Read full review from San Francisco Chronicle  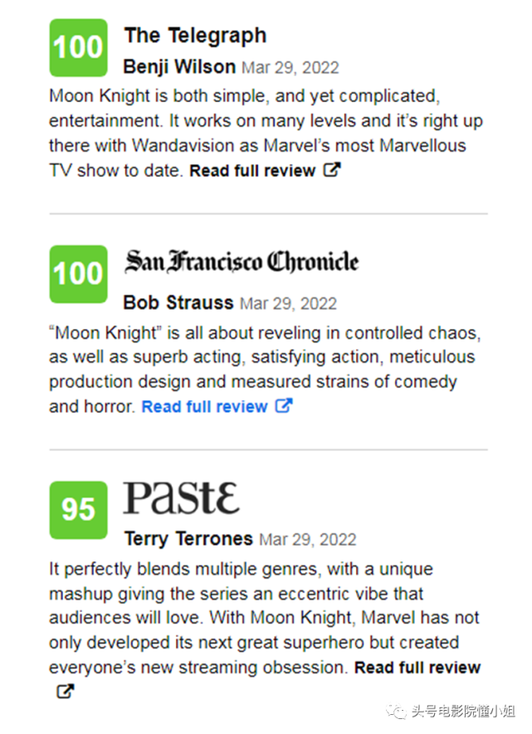(204, 407)
